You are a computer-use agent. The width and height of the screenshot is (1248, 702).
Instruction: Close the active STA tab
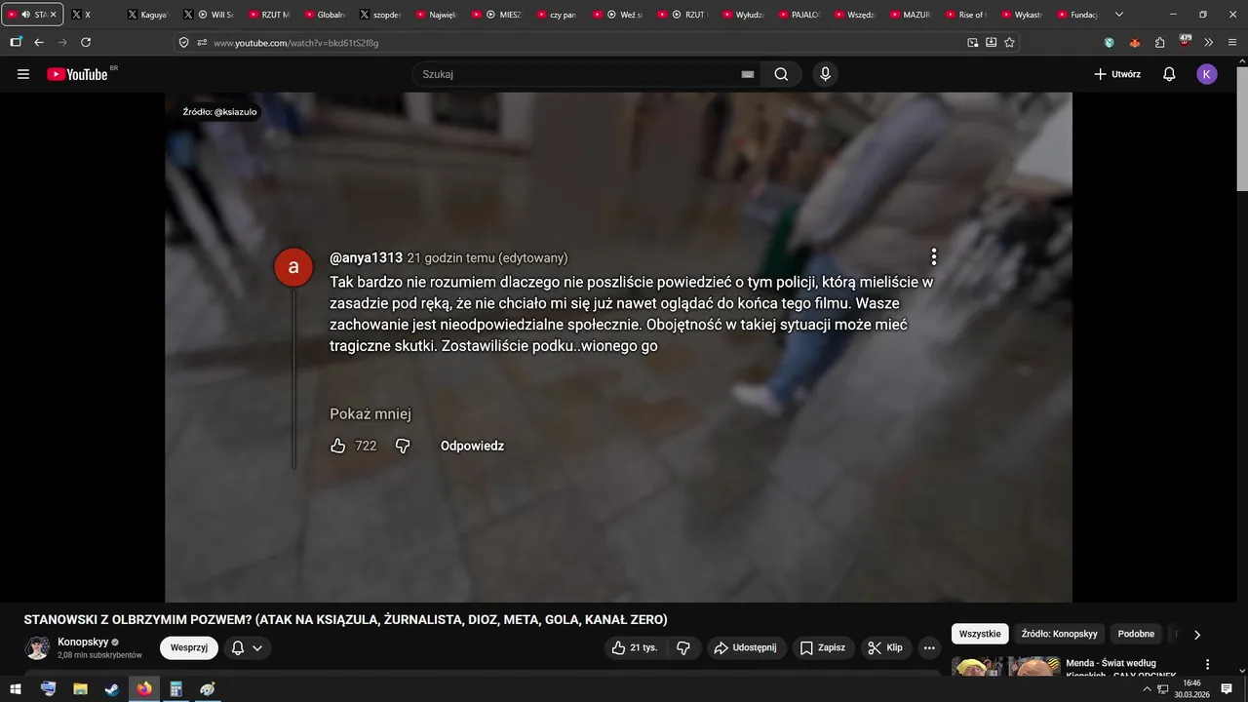54,15
